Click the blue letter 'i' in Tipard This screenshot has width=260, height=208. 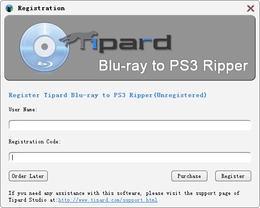[x=94, y=45]
